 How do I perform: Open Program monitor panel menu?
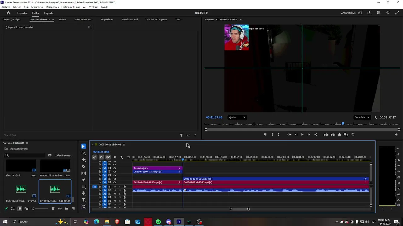pyautogui.click(x=241, y=19)
